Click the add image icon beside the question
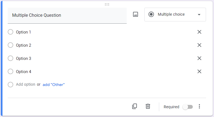This screenshot has height=117, width=214. pyautogui.click(x=136, y=15)
